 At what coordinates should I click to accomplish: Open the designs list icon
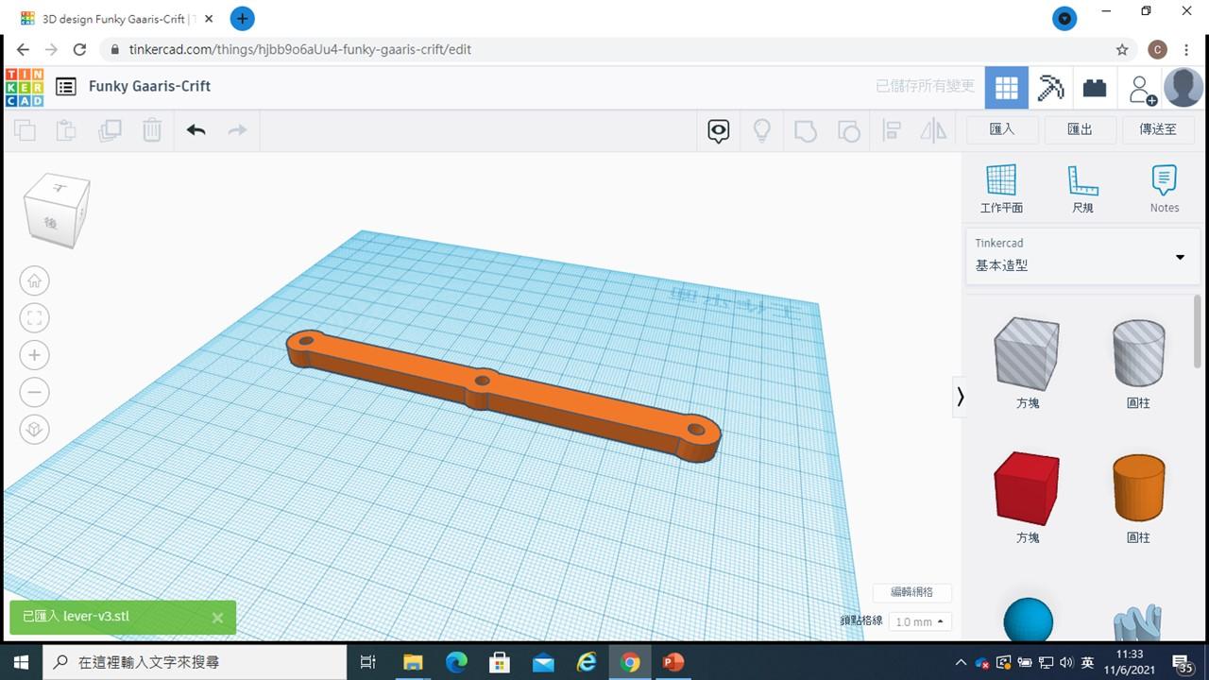click(65, 87)
